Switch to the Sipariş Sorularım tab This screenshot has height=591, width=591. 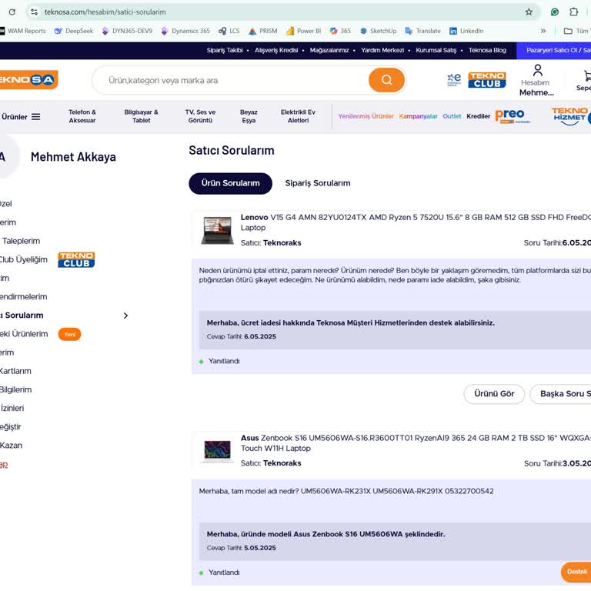pyautogui.click(x=317, y=183)
